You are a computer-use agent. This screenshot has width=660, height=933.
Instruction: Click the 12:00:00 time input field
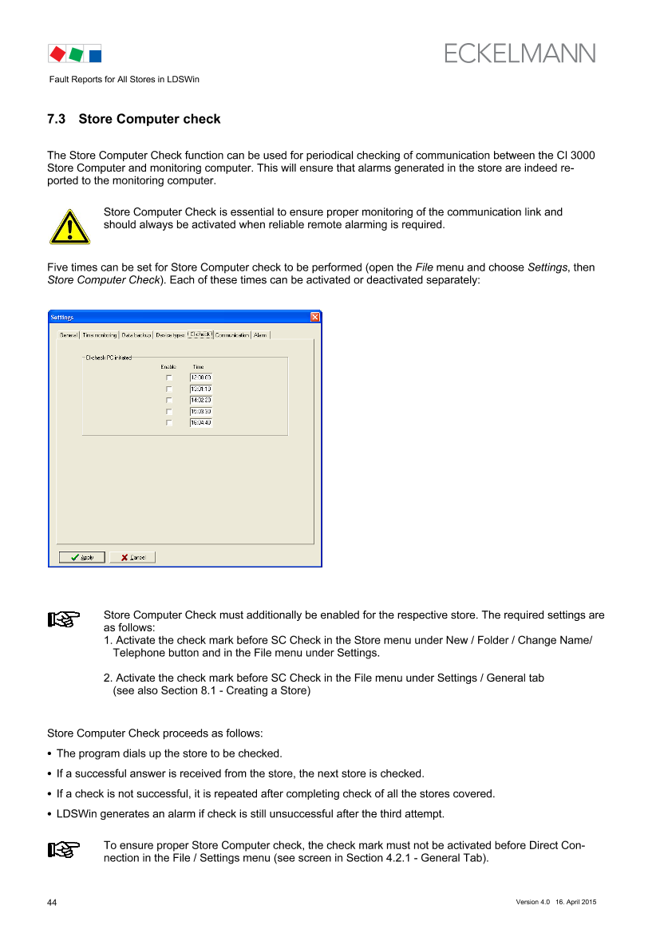(200, 378)
